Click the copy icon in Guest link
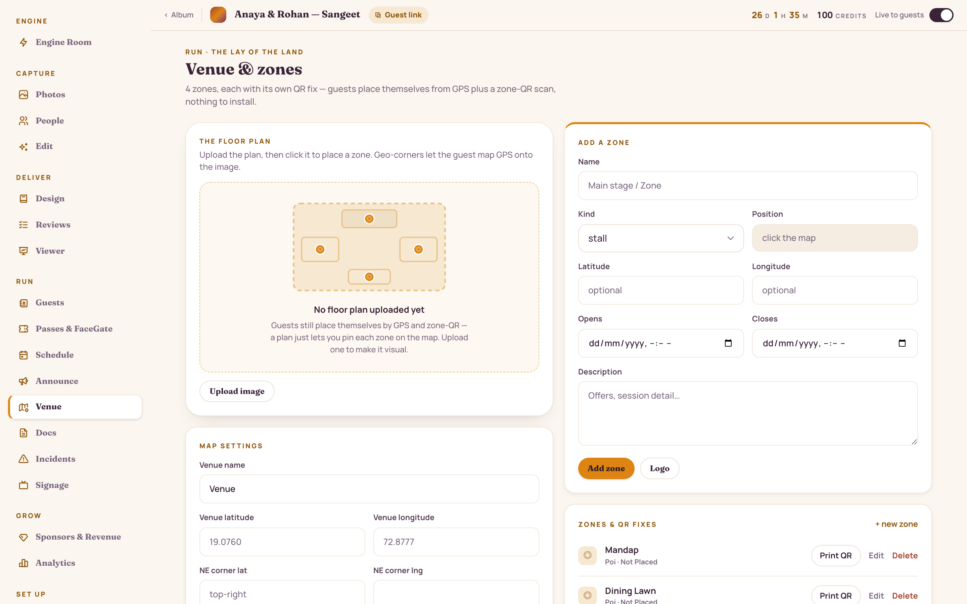The height and width of the screenshot is (604, 967). pos(378,15)
